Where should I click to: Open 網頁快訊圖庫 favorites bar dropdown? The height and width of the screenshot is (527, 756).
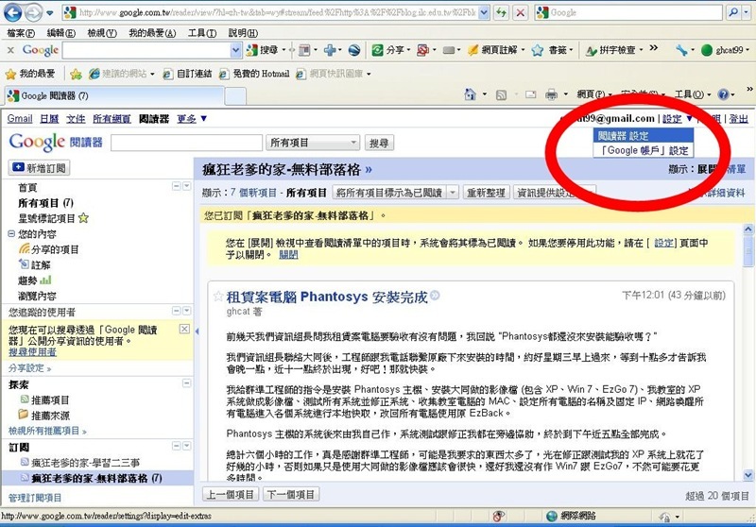[369, 75]
